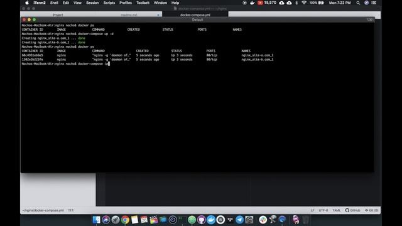Open Siri from the Dock

point(106,220)
